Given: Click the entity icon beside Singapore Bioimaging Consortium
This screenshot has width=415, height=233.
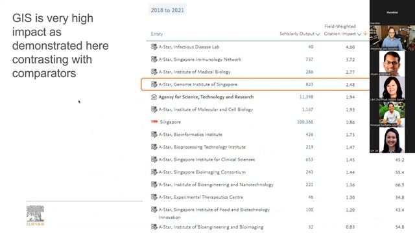Looking at the screenshot, I should click(154, 172).
